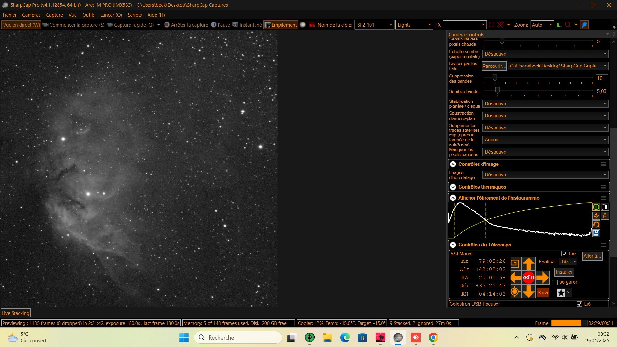Pause the current capture

pyautogui.click(x=220, y=25)
